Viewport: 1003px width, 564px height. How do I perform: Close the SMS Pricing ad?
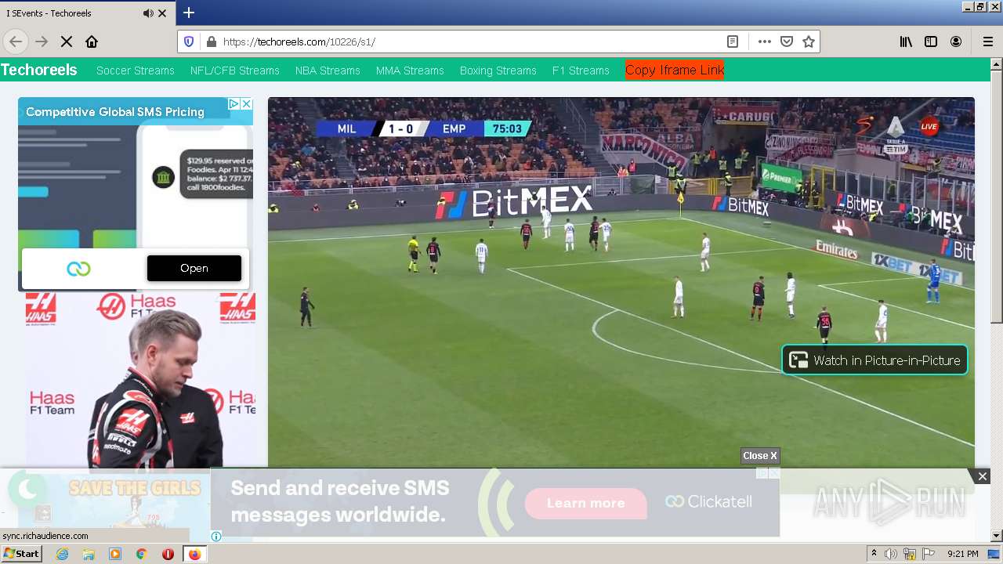coord(246,103)
